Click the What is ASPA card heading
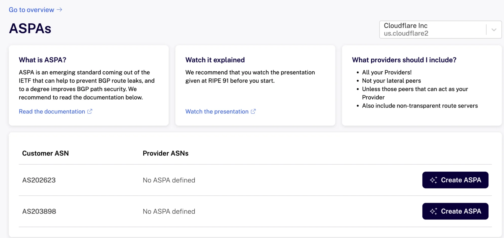The image size is (504, 238). coord(42,60)
